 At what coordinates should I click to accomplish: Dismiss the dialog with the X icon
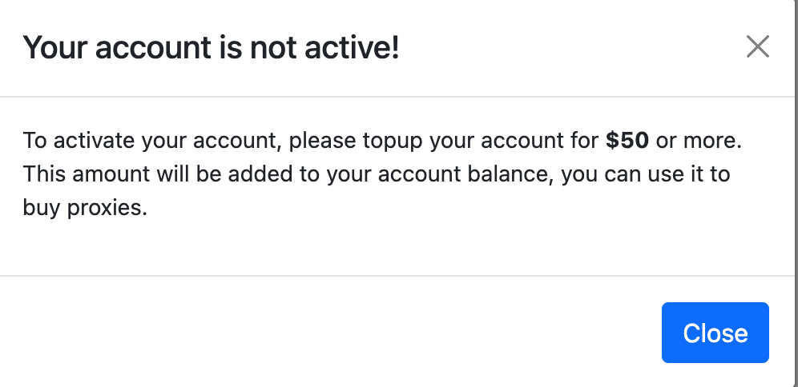click(757, 46)
